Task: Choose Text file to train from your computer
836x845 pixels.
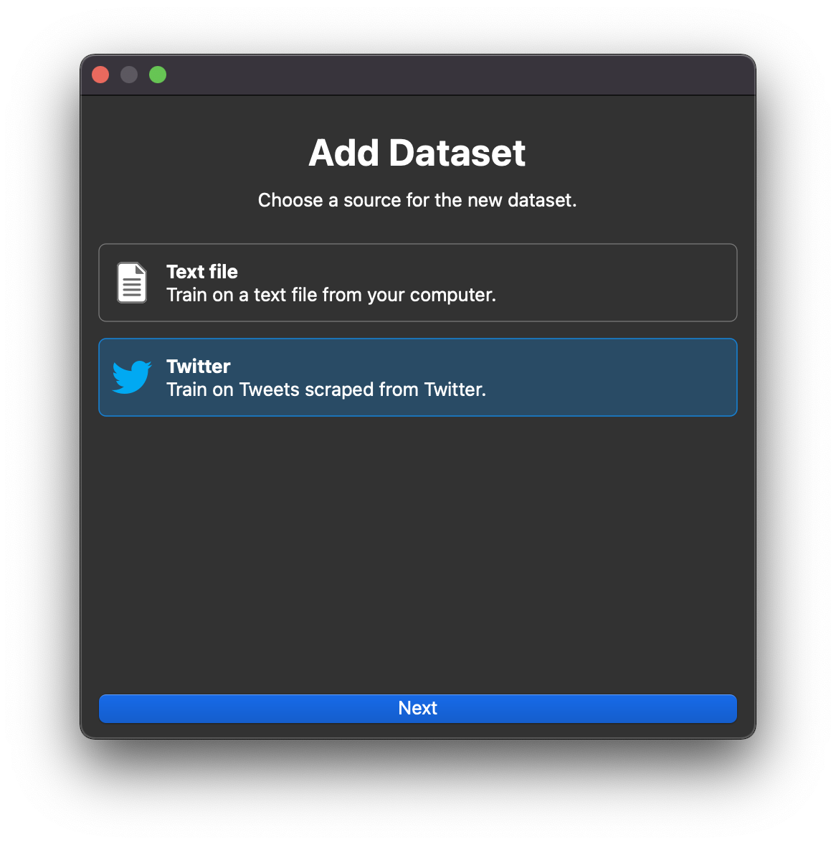Action: (x=418, y=283)
